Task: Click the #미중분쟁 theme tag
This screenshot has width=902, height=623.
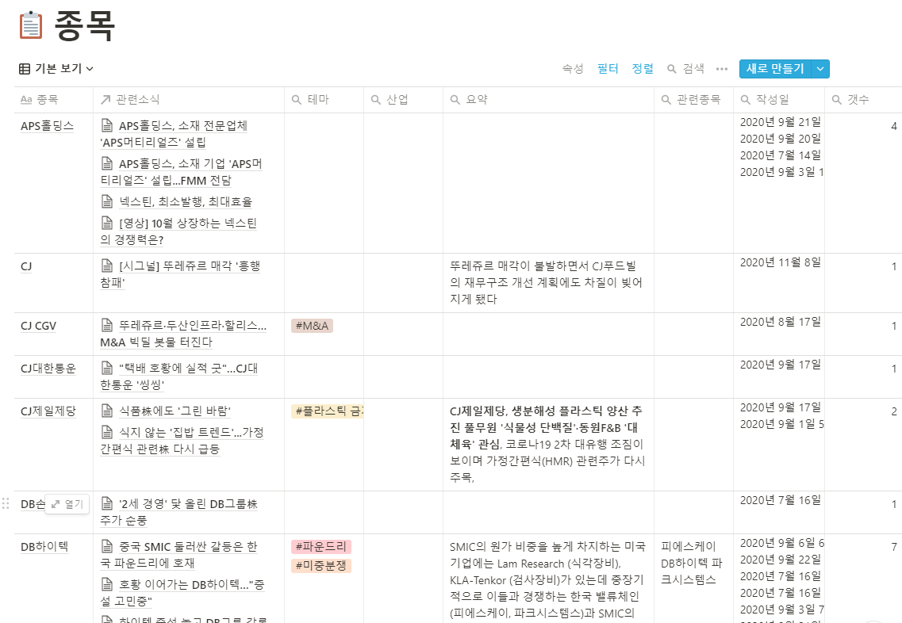Action: point(321,565)
